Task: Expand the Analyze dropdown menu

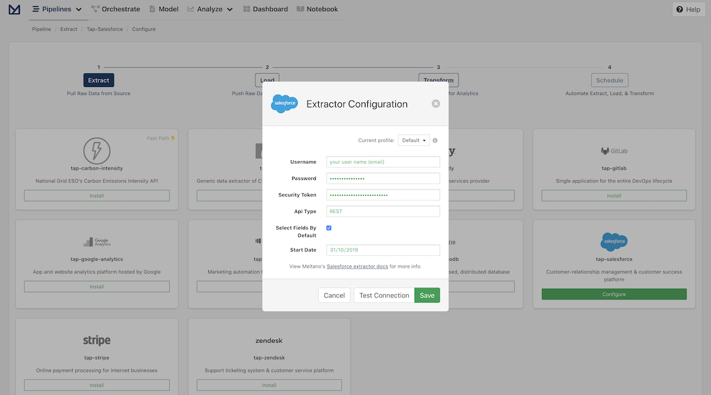Action: coord(210,9)
